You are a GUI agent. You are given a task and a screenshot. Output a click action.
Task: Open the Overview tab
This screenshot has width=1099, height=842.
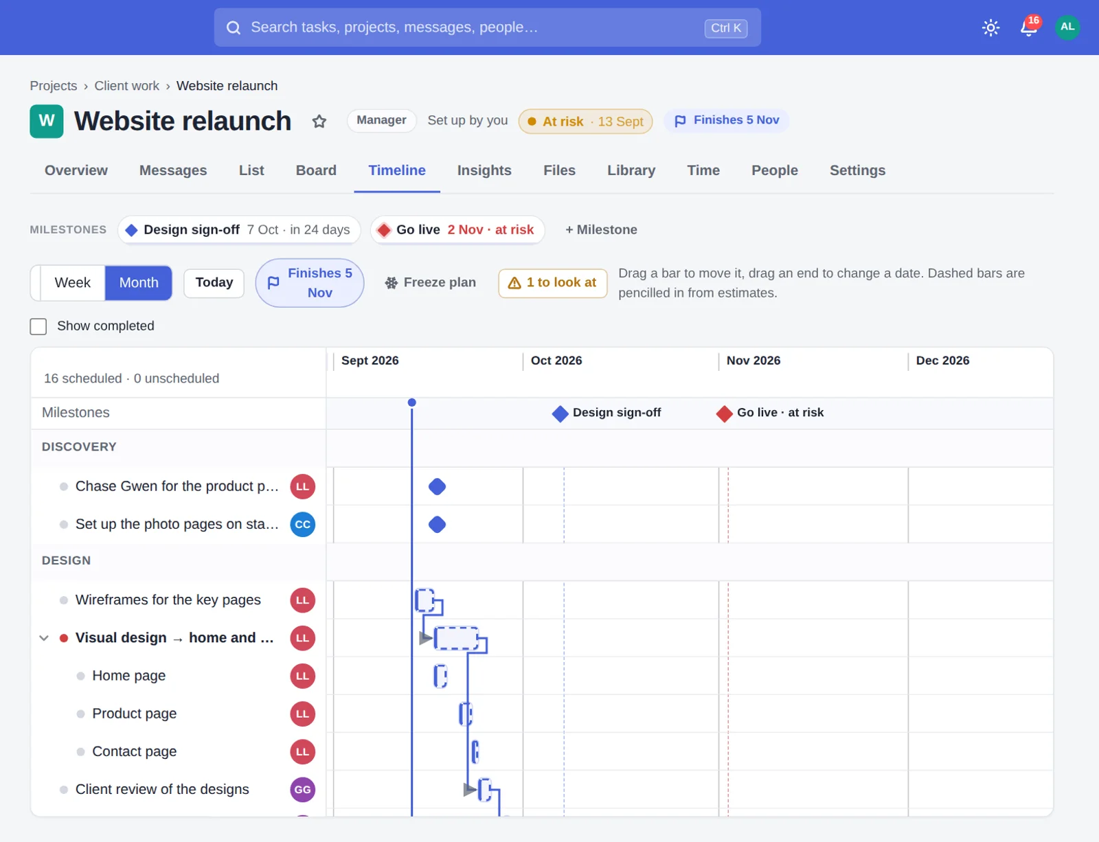click(x=76, y=170)
